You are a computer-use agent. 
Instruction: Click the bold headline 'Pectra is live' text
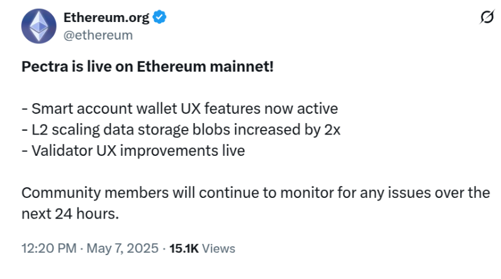(67, 67)
